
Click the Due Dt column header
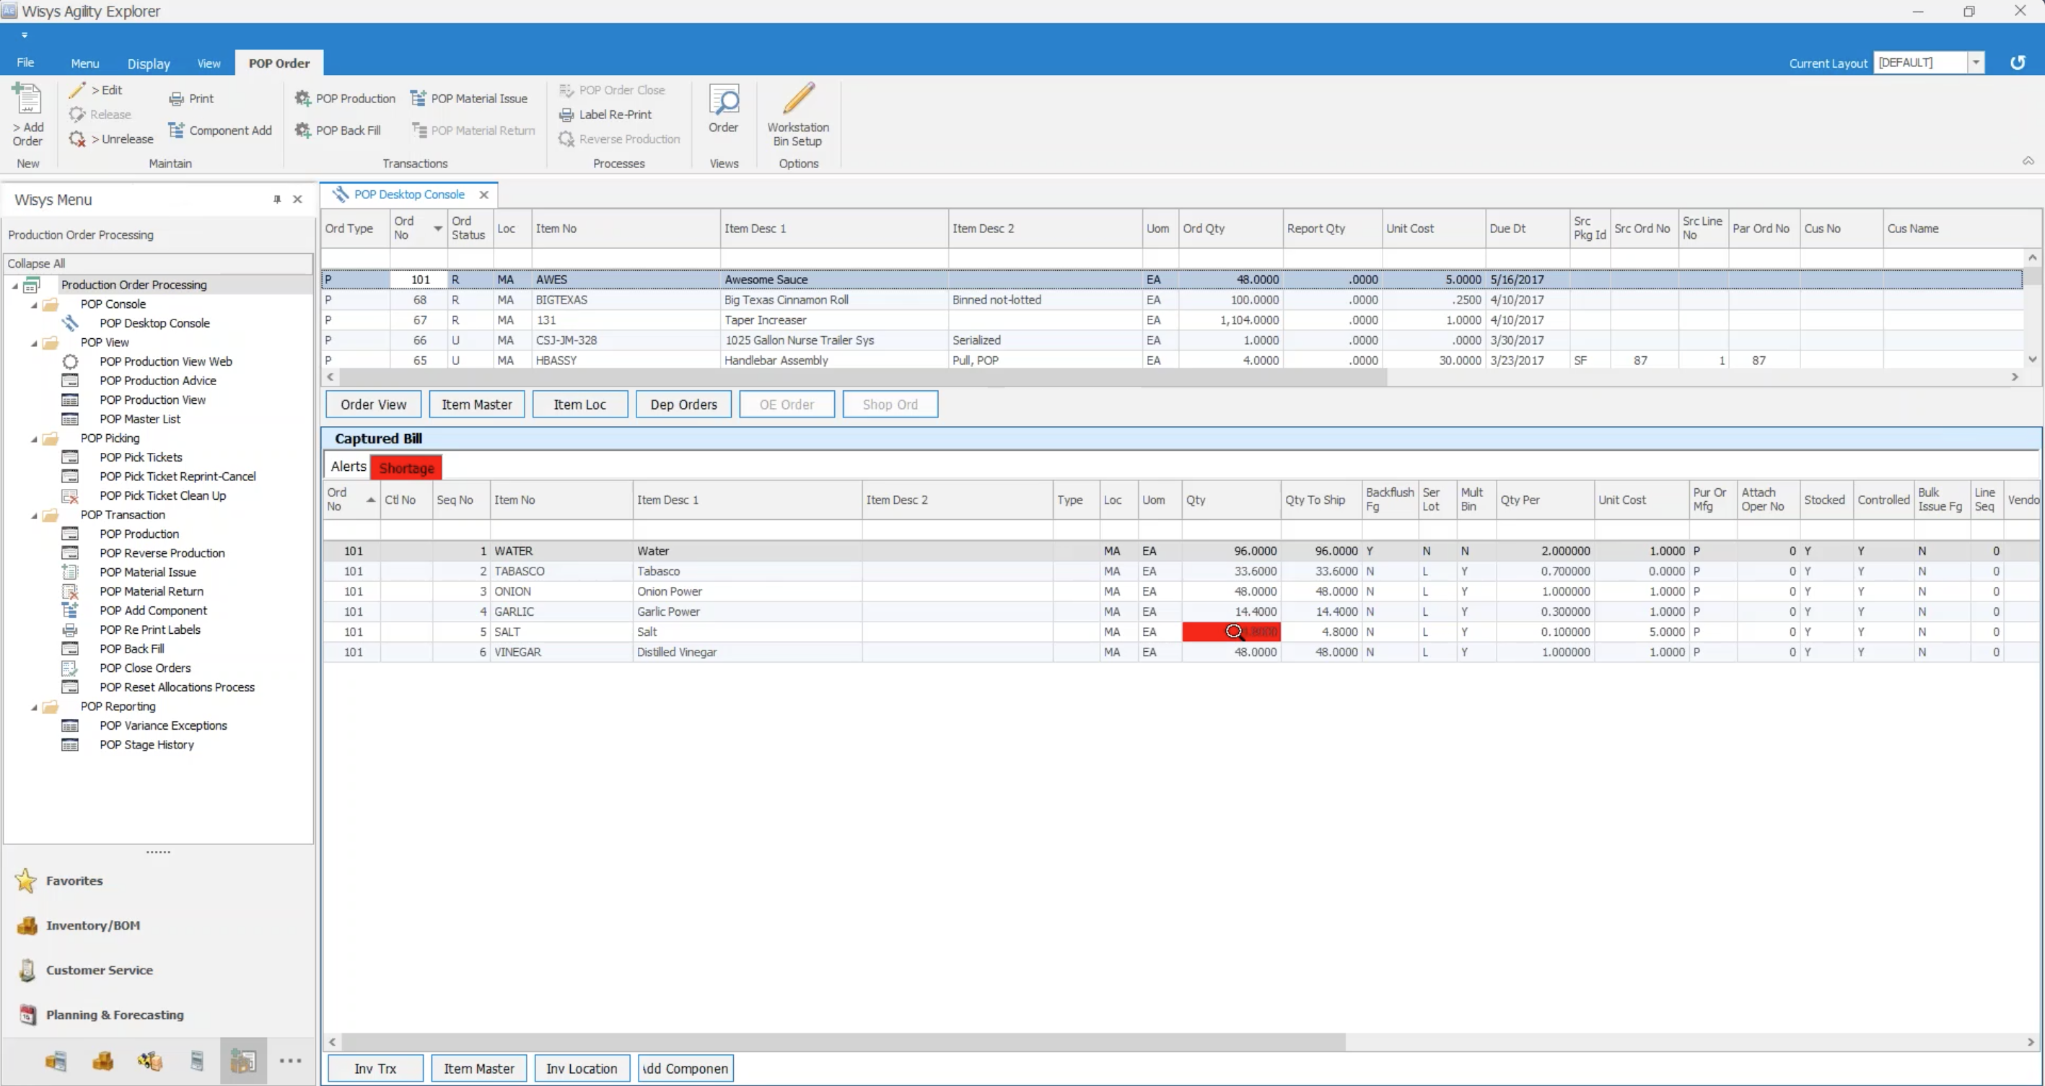[1527, 229]
